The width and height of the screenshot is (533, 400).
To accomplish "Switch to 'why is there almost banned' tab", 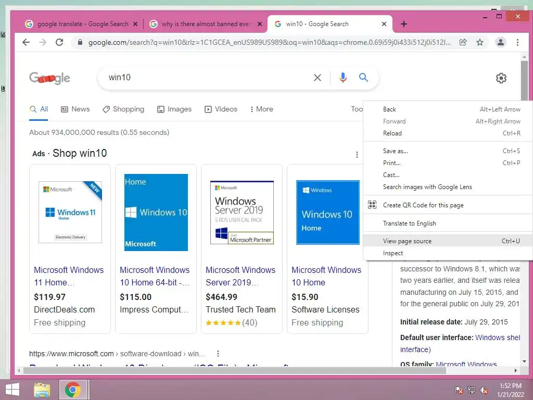I will point(205,24).
